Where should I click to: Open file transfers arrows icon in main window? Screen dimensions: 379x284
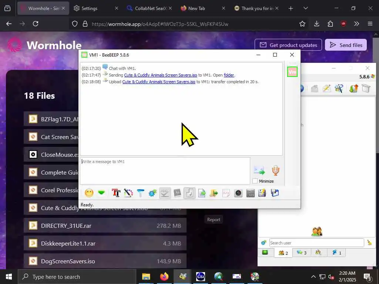tap(353, 89)
